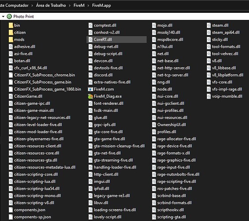Select file net-http-server.dll
The width and height of the screenshot is (249, 221).
[173, 68]
